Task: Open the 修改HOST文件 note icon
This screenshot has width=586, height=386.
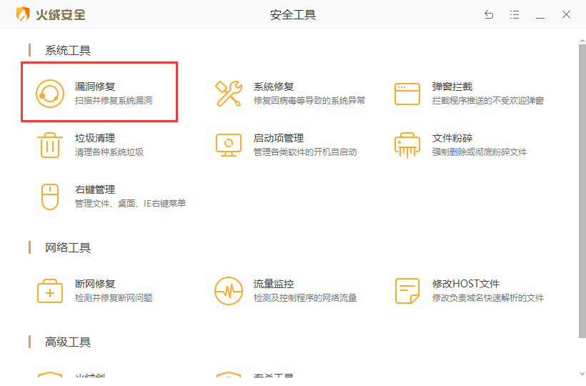Action: coord(407,291)
